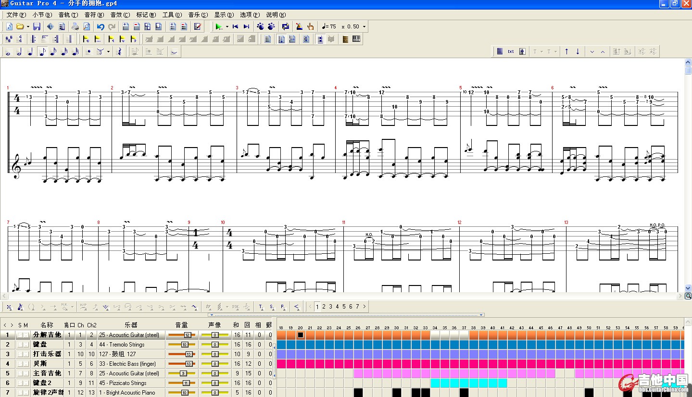Open the piano keyboard view icon
This screenshot has height=397, width=692.
point(356,39)
